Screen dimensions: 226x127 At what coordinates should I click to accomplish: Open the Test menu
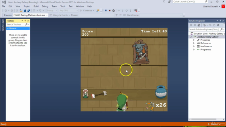click(x=71, y=6)
